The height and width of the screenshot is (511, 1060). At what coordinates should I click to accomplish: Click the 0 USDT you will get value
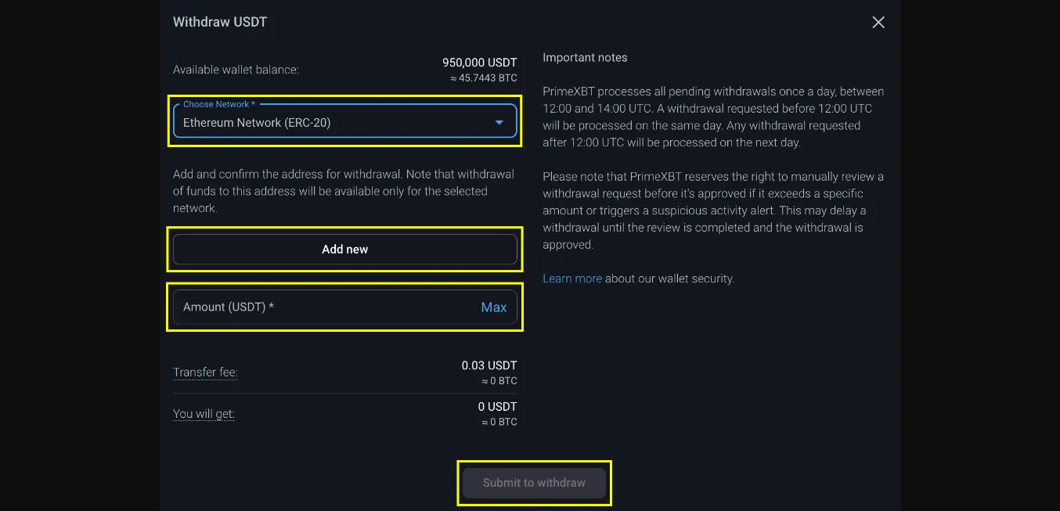point(498,407)
